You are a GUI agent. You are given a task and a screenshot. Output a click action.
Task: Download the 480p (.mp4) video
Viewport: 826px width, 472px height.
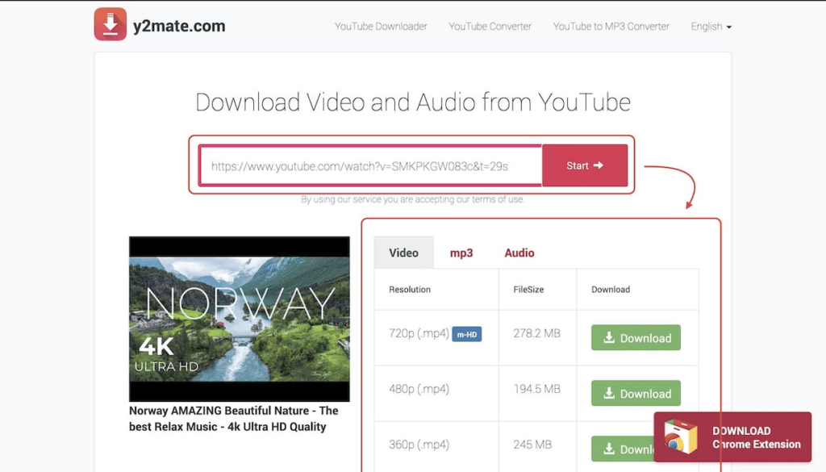click(636, 393)
